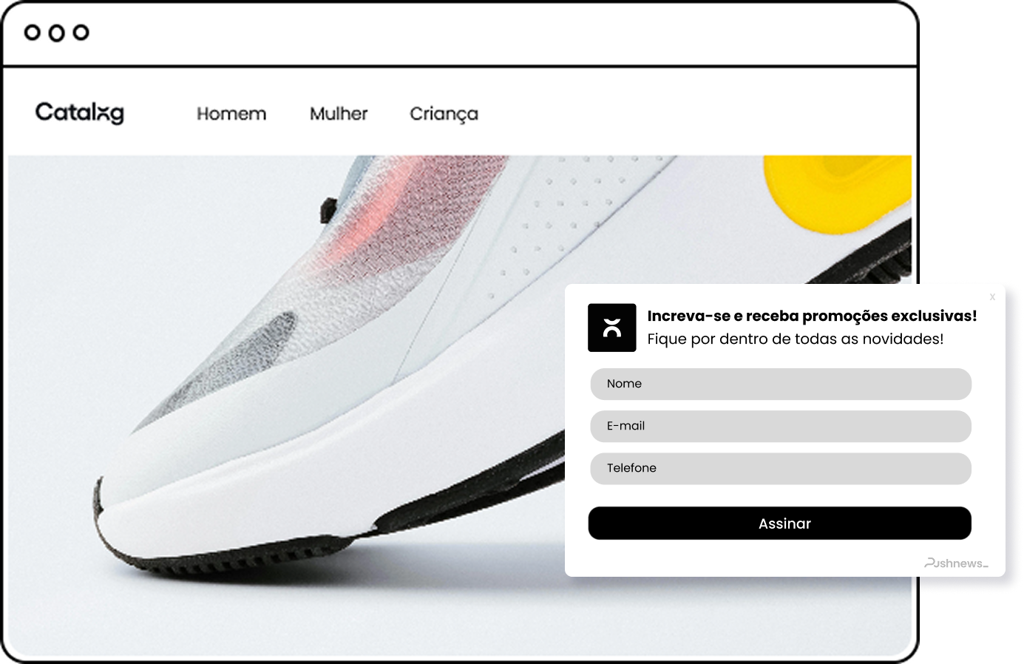This screenshot has width=1024, height=664.
Task: Open the Mulher menu item
Action: [339, 114]
